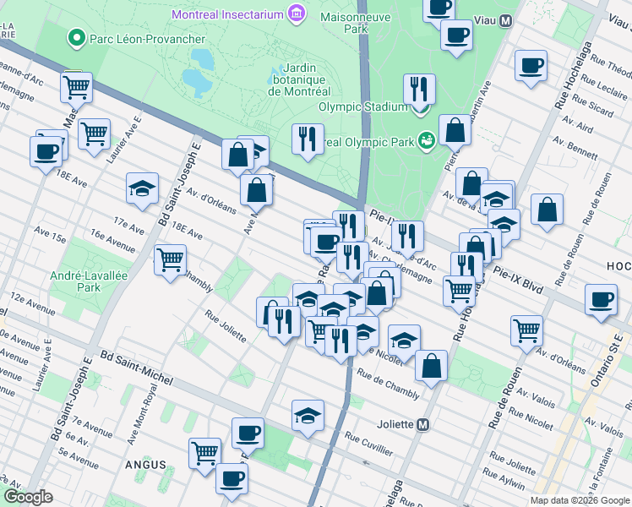Click the Map data ©2026 Google text

580,500
